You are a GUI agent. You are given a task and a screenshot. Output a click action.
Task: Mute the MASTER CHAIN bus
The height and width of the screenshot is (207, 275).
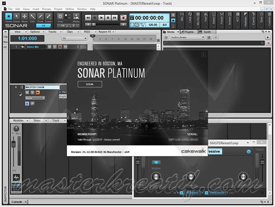[x=27, y=92]
